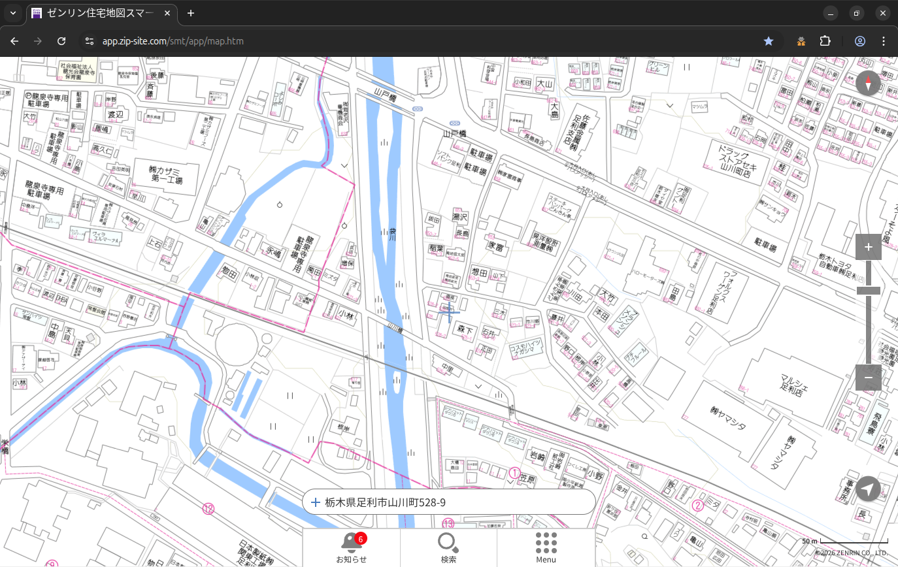
Task: Open the tab search dropdown arrow
Action: (x=12, y=13)
